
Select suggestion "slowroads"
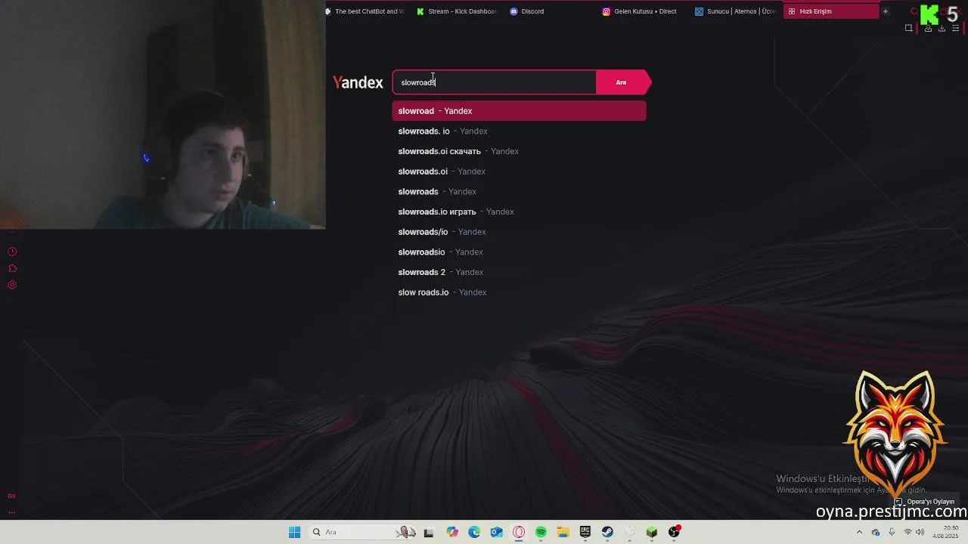(x=519, y=192)
